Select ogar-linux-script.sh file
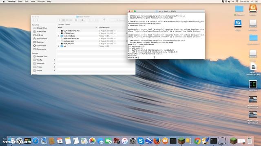The height and width of the screenshot is (146, 261). pos(71,39)
